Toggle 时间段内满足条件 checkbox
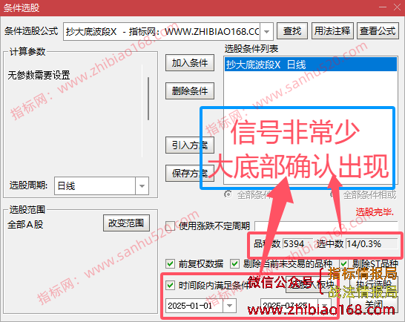The width and height of the screenshot is (405, 322). 170,286
